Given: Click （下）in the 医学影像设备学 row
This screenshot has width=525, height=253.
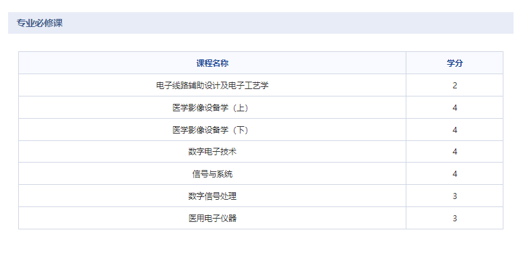Looking at the screenshot, I should tap(242, 130).
